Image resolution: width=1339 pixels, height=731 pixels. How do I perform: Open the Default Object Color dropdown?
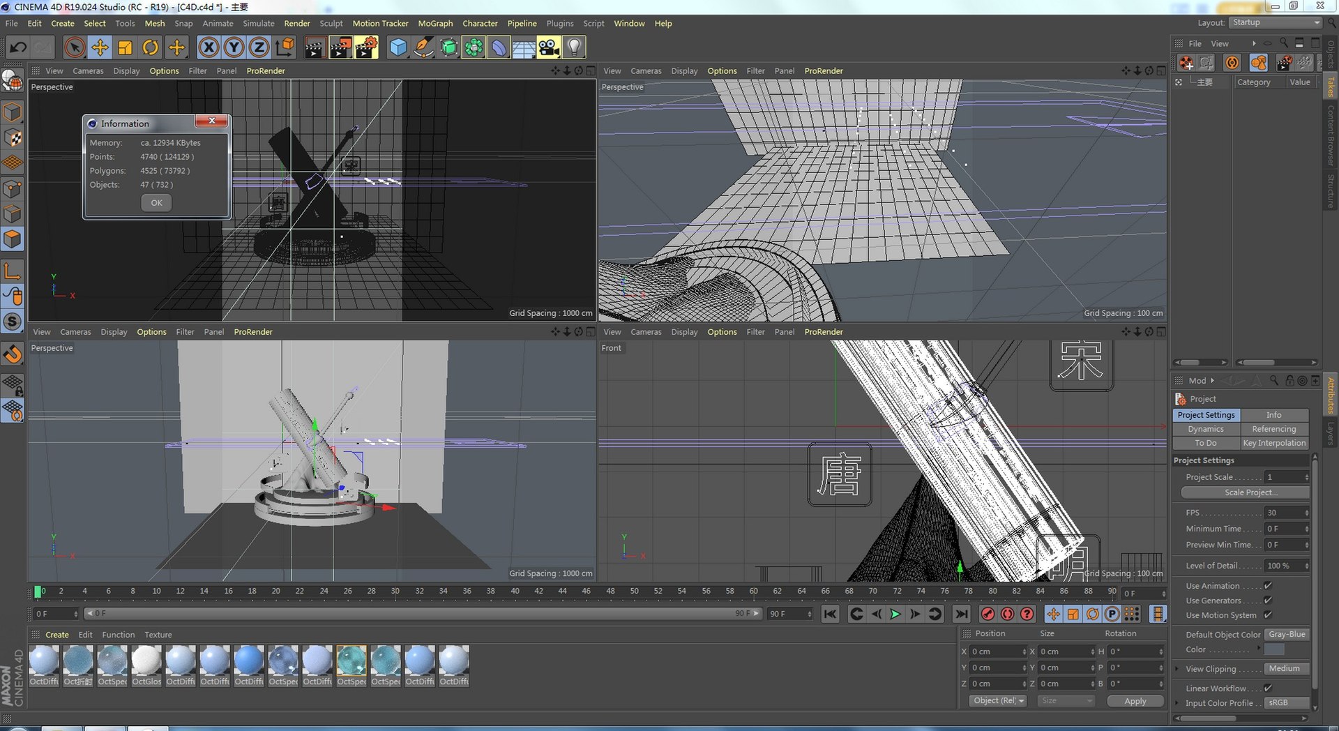1287,635
